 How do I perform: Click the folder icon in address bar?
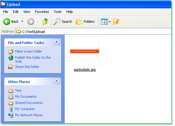[x=19, y=31]
